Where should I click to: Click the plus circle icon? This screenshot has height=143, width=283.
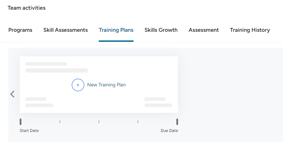tap(78, 85)
